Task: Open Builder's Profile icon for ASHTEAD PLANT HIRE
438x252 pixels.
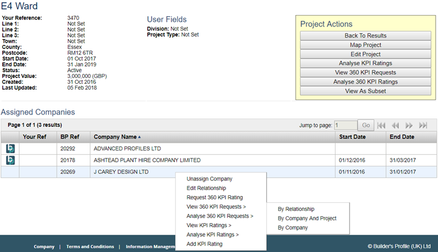Action: tap(10, 160)
